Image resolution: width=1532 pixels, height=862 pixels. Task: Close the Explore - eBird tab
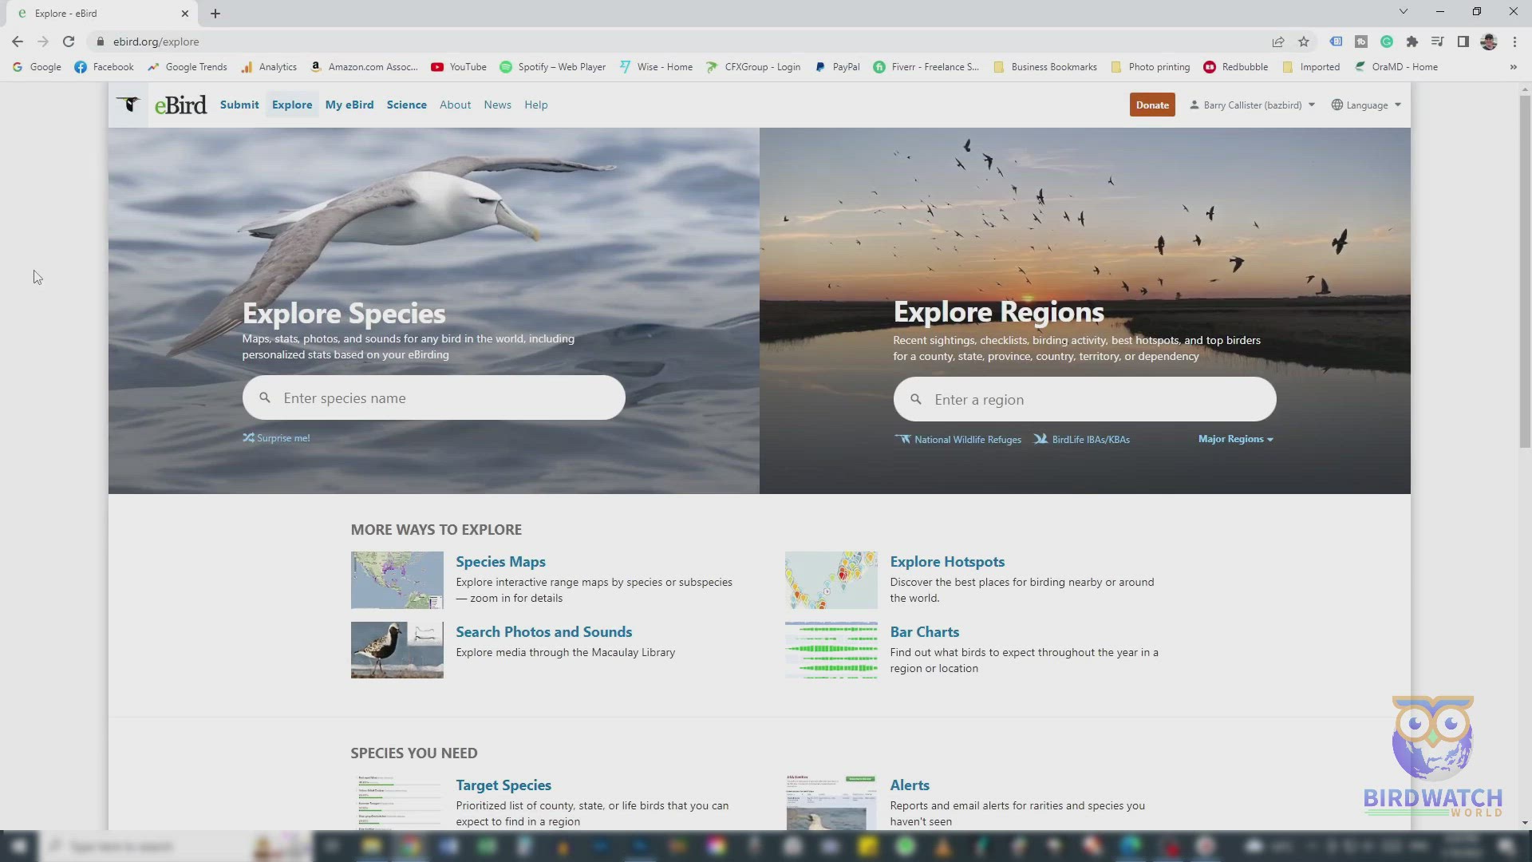coord(185,14)
